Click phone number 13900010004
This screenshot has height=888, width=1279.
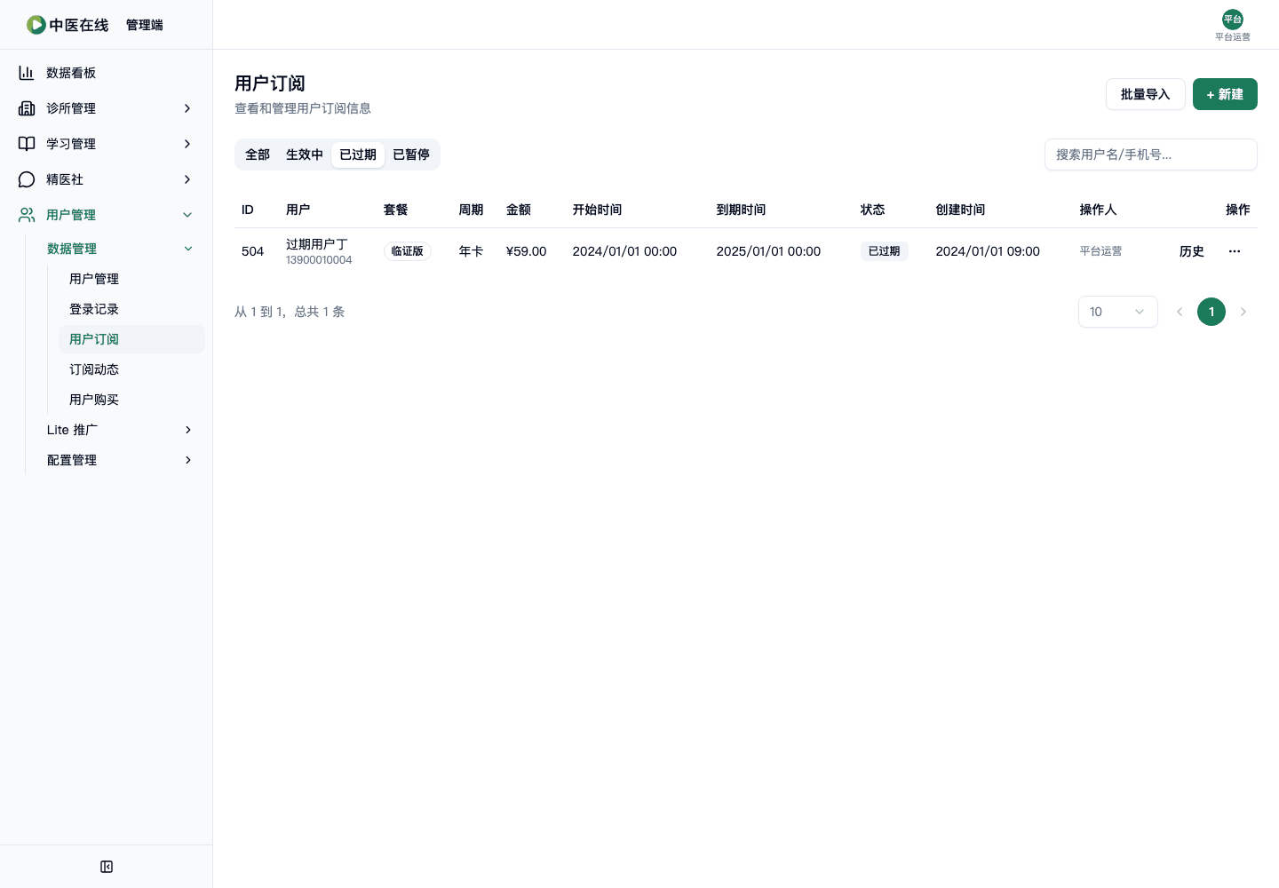(319, 260)
